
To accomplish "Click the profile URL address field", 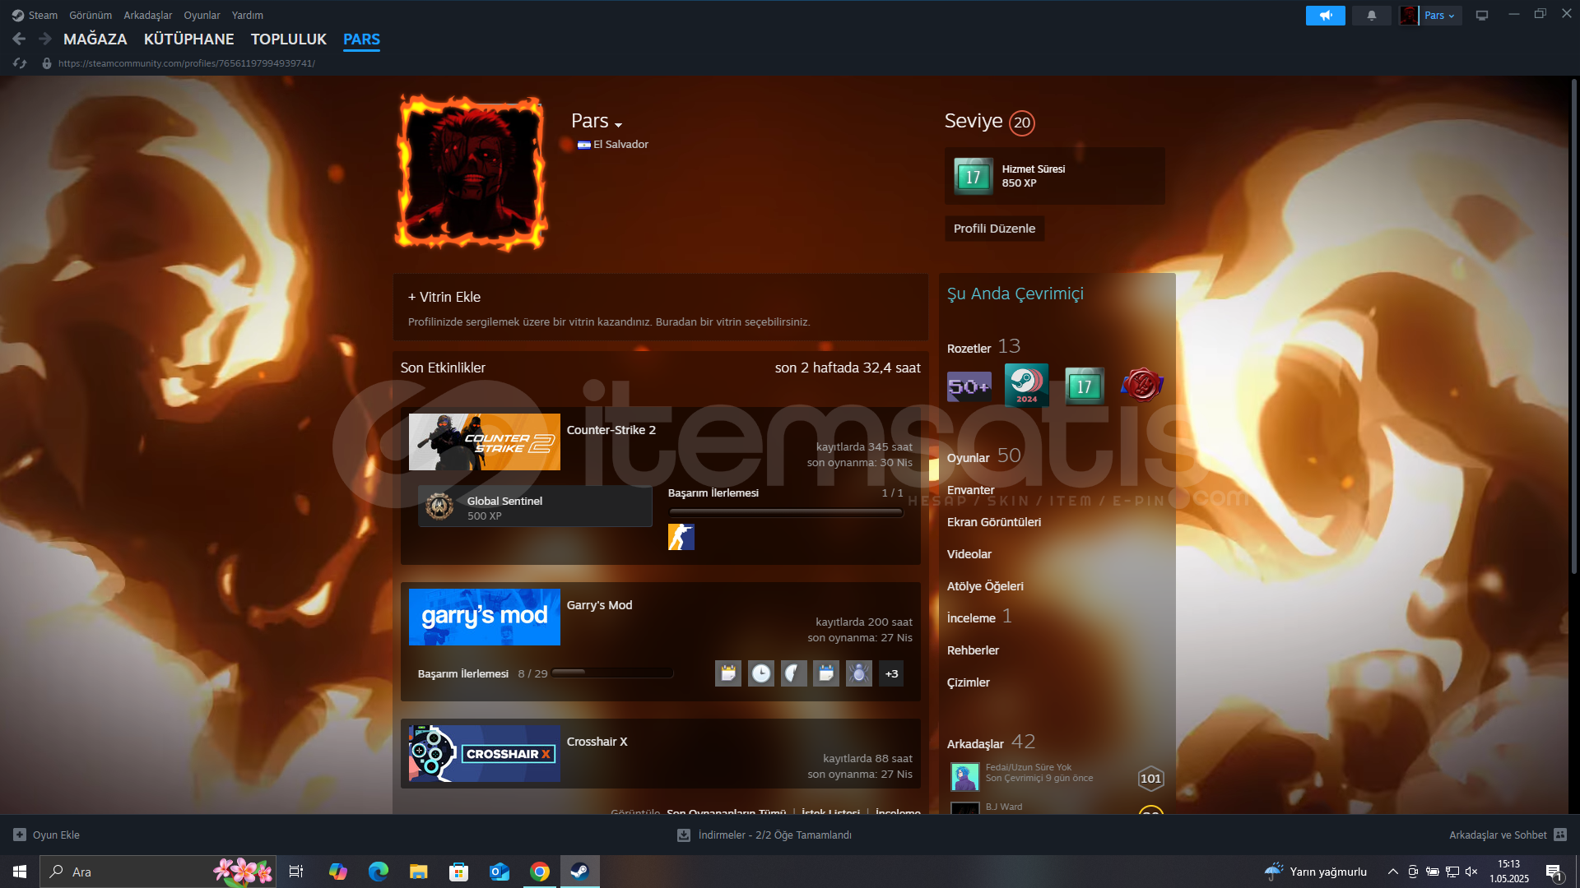I will point(187,63).
